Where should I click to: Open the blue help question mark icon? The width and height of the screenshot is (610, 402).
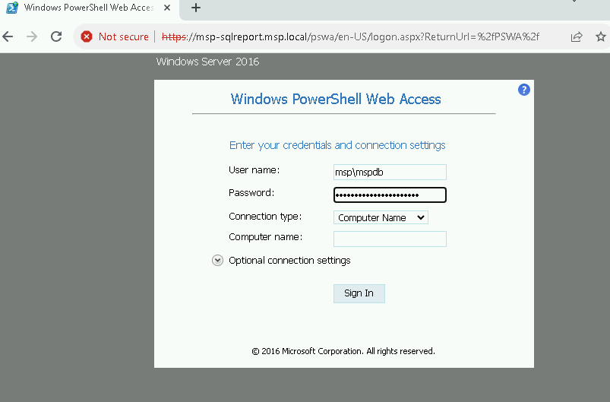[x=524, y=90]
